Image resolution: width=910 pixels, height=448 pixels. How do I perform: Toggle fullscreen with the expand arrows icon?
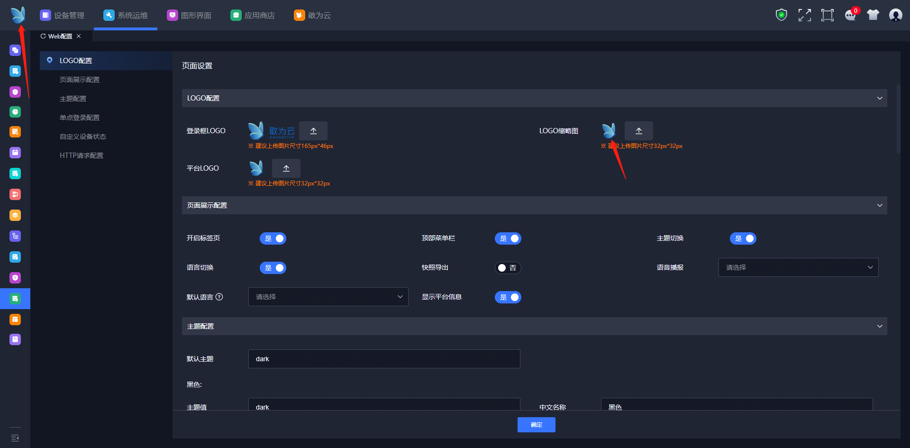pyautogui.click(x=804, y=15)
